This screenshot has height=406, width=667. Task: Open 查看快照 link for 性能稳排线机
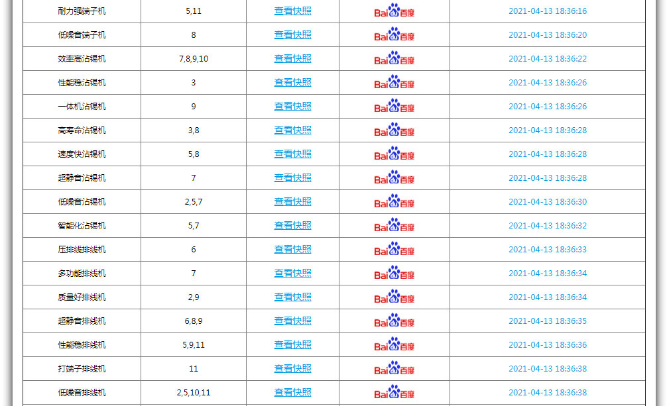pos(292,344)
